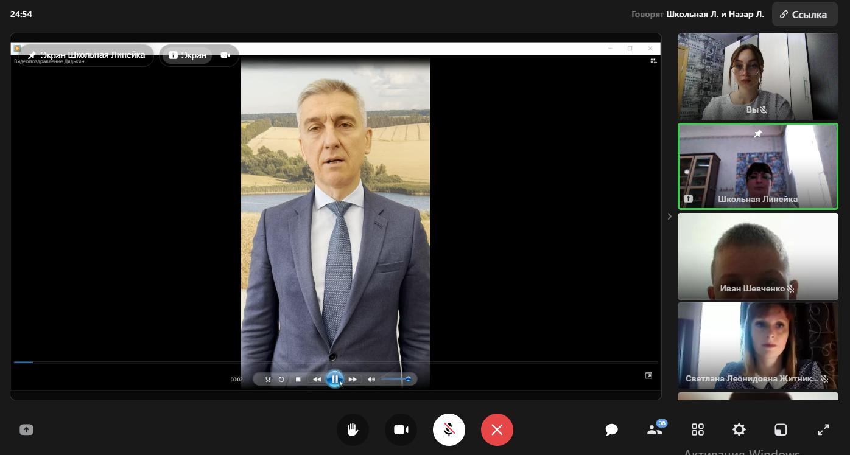Select Школьная Линейка participant tile
The width and height of the screenshot is (850, 455).
(x=758, y=167)
